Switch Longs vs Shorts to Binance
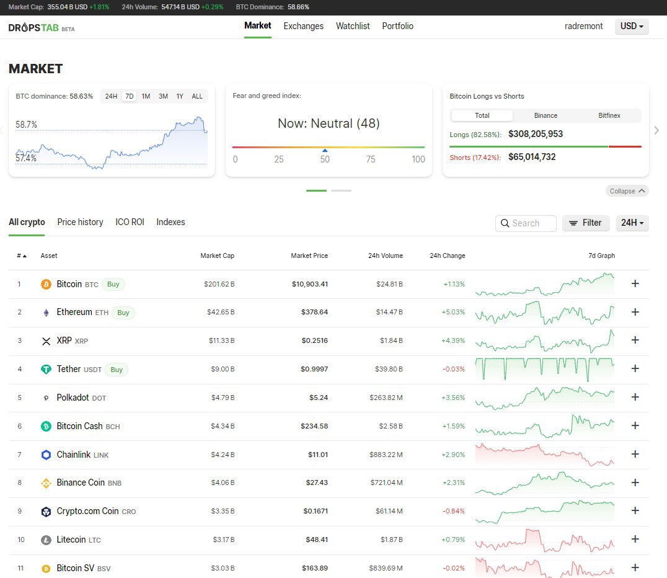The image size is (667, 578). [546, 115]
